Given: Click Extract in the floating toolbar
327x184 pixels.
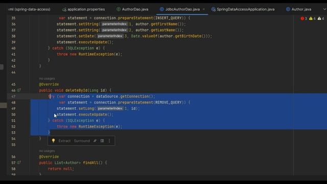Looking at the screenshot, I should [x=64, y=141].
